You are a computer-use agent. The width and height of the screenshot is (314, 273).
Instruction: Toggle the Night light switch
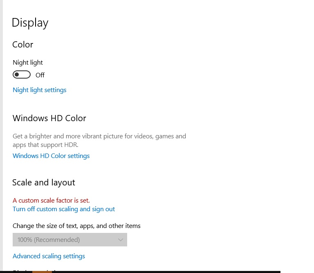[22, 74]
